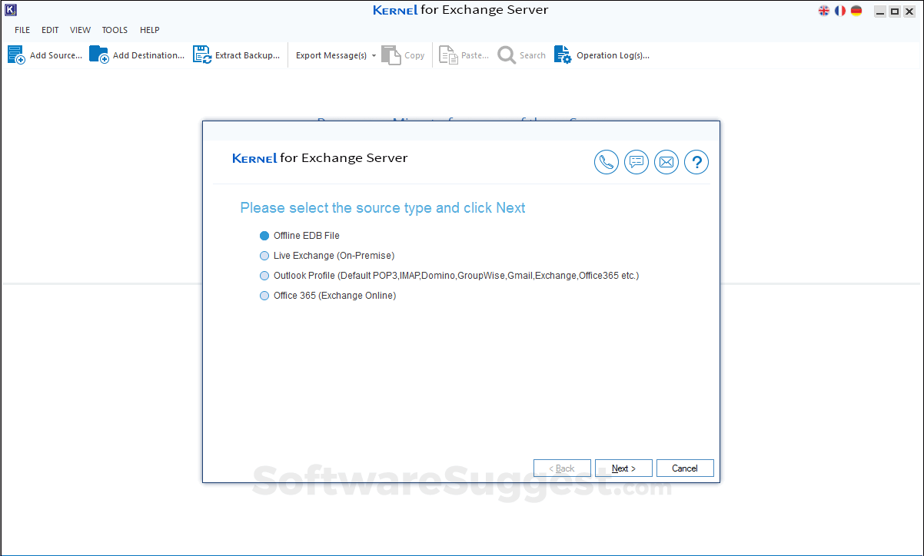Select Office 365 (Exchange Online) option
This screenshot has height=556, width=924.
tap(328, 296)
